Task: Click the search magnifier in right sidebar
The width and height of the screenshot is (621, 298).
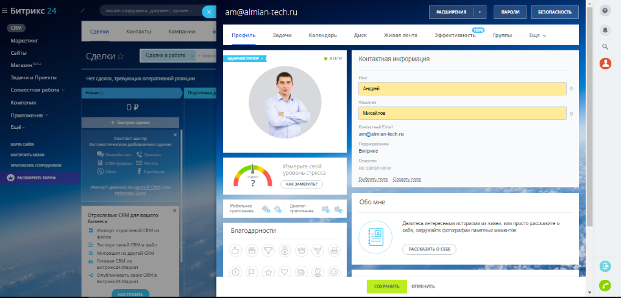Action: (605, 47)
